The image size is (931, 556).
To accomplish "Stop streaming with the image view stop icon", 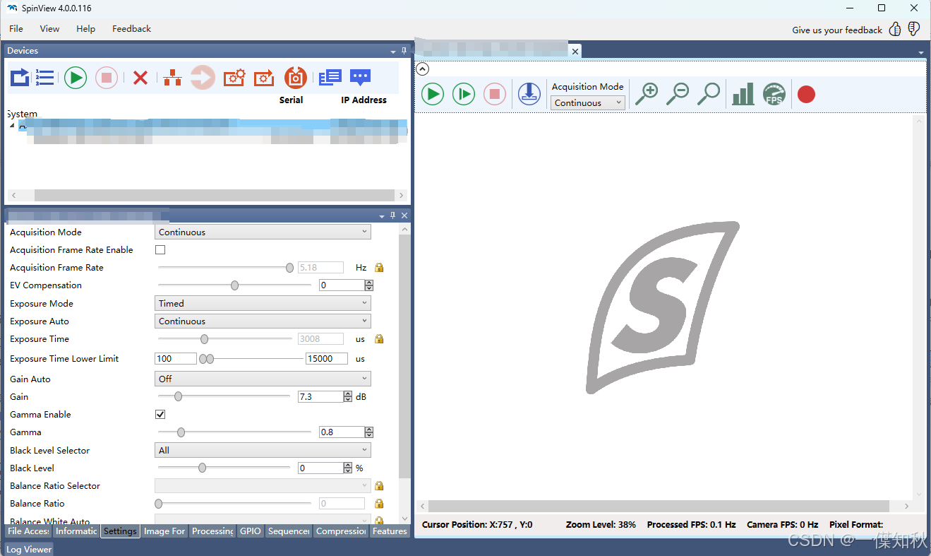I will (x=495, y=94).
